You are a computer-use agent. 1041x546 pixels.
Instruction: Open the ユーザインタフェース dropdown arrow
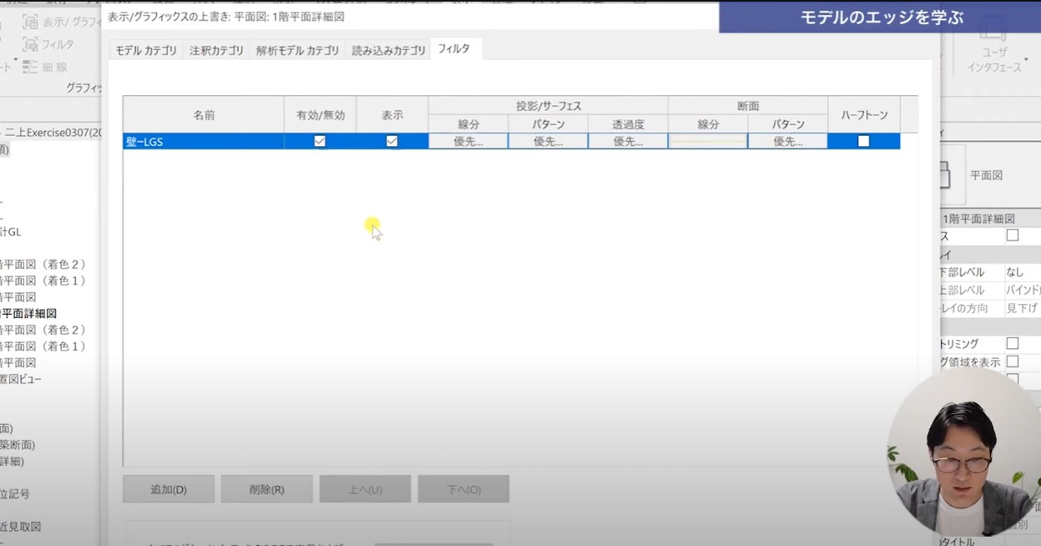click(1024, 60)
